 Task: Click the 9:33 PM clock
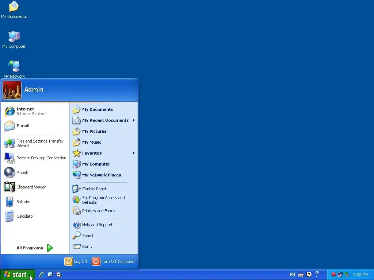[360, 275]
